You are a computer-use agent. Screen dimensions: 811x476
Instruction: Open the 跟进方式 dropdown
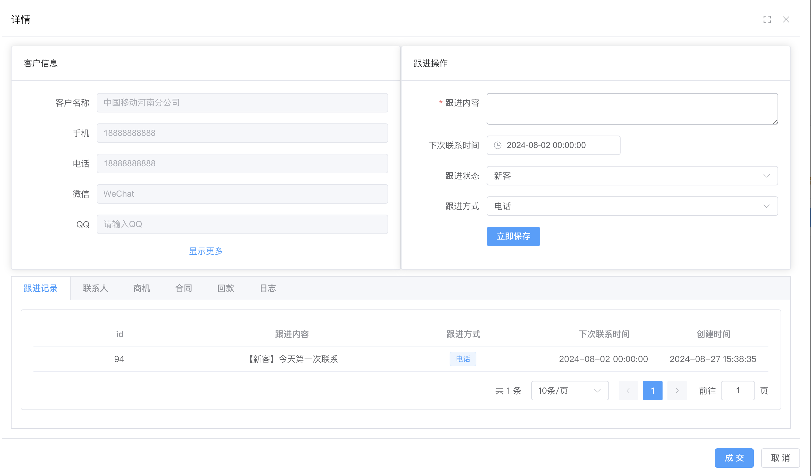(632, 206)
